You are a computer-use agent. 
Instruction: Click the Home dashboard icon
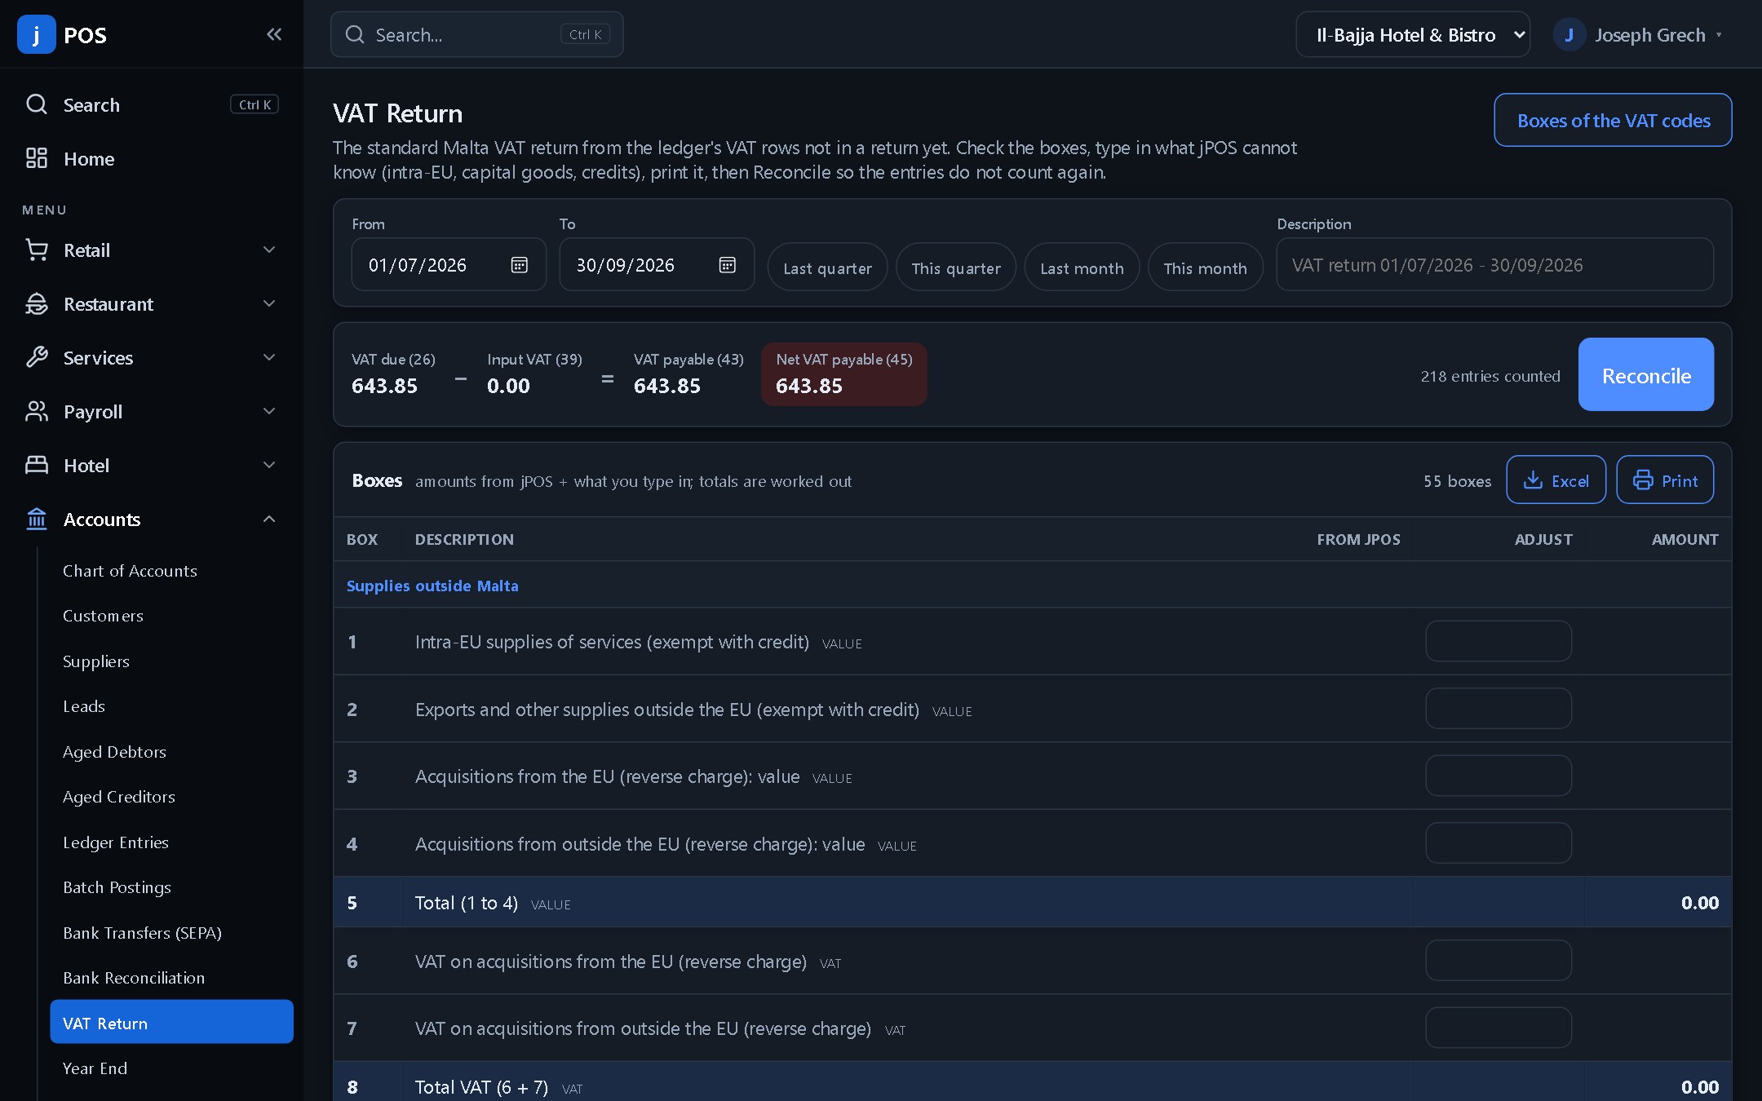(x=37, y=158)
